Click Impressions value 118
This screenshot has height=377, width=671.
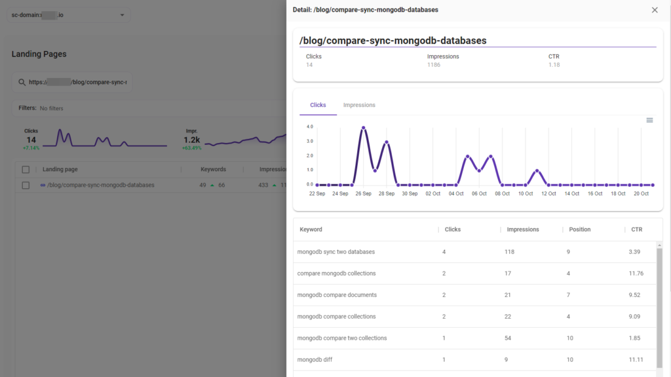(x=509, y=252)
